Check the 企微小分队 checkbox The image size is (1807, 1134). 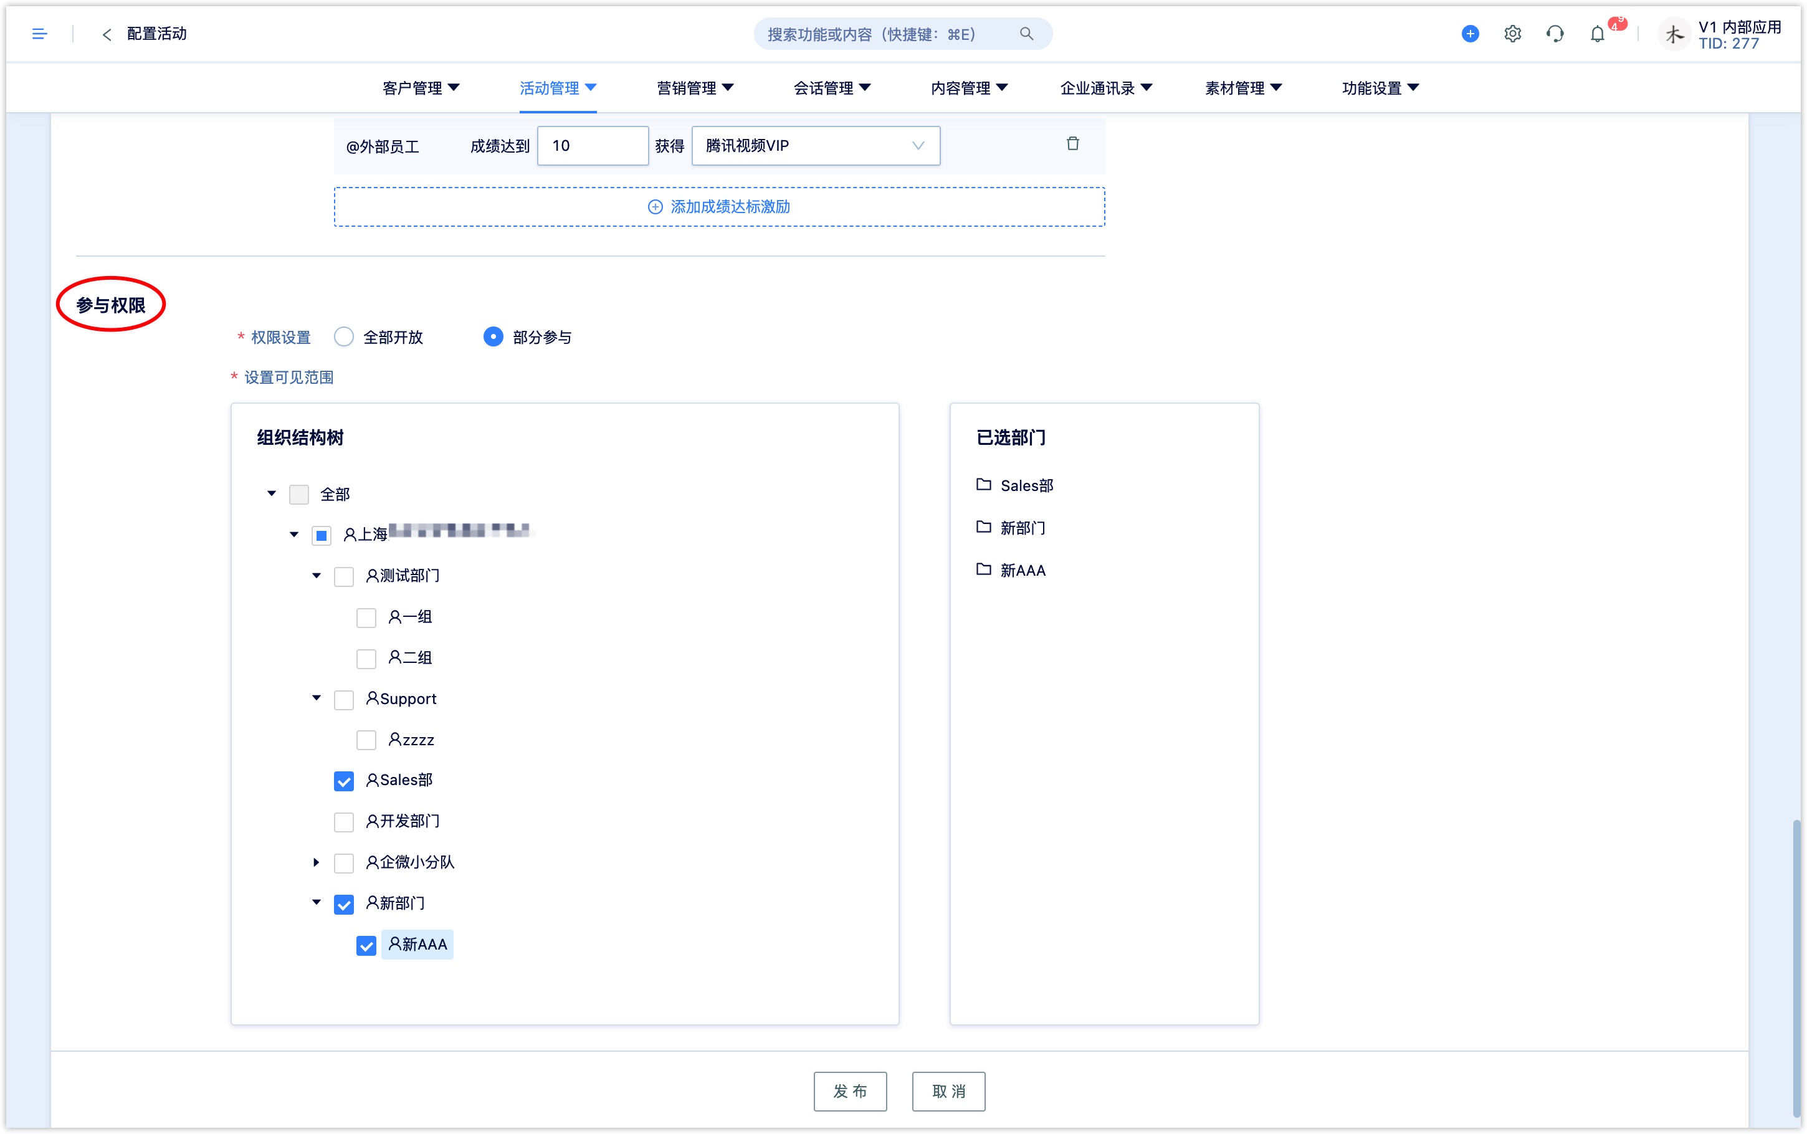point(343,863)
